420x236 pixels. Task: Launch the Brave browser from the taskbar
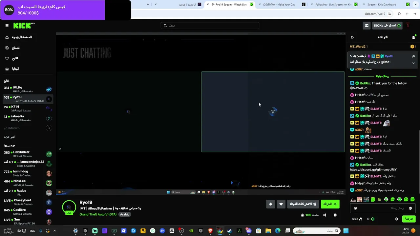[x=210, y=231]
